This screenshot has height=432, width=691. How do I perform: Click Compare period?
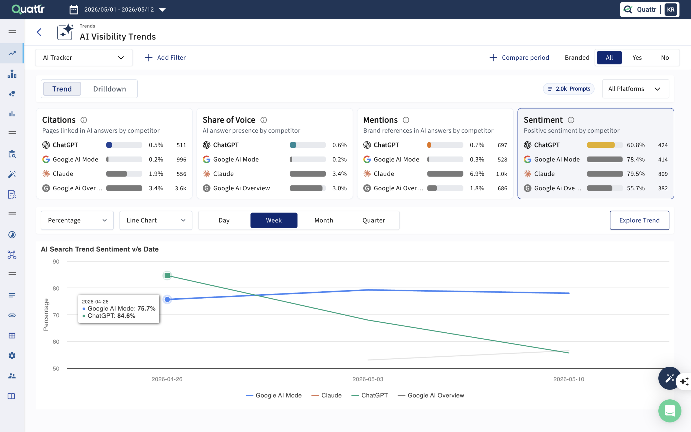click(x=519, y=58)
